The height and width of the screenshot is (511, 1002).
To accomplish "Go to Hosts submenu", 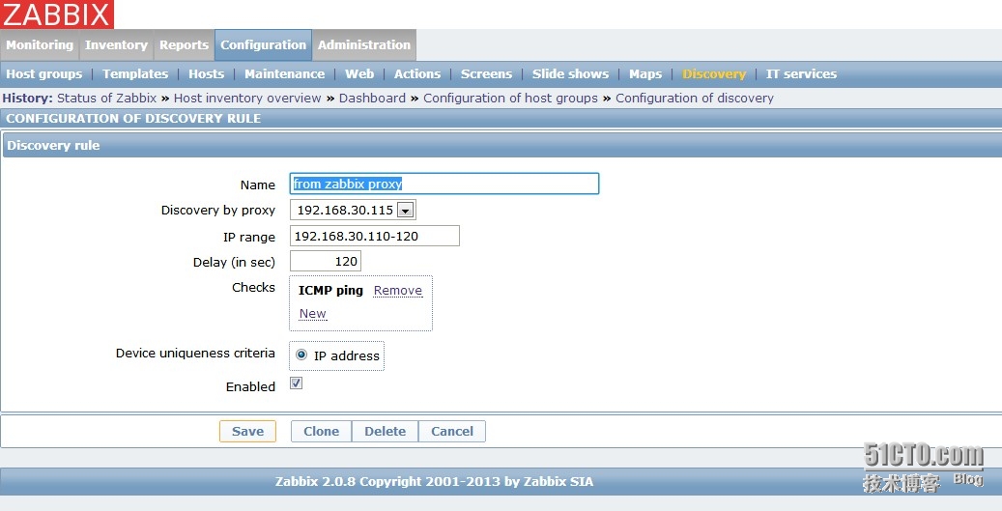I will (x=207, y=74).
